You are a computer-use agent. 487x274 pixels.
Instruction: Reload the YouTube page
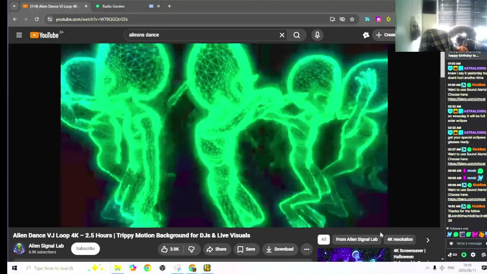click(x=37, y=19)
